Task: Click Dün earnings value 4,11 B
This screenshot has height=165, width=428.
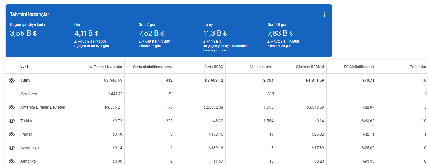Action: pos(87,34)
